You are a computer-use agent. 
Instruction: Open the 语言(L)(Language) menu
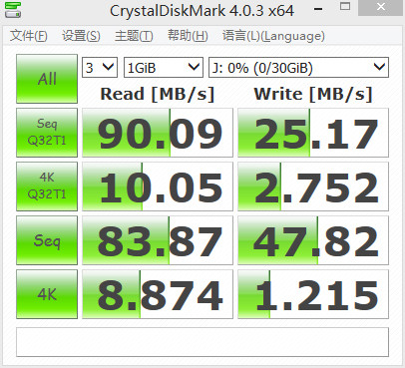[x=273, y=36]
